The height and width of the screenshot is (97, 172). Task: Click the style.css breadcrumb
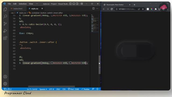[x=23, y=13]
